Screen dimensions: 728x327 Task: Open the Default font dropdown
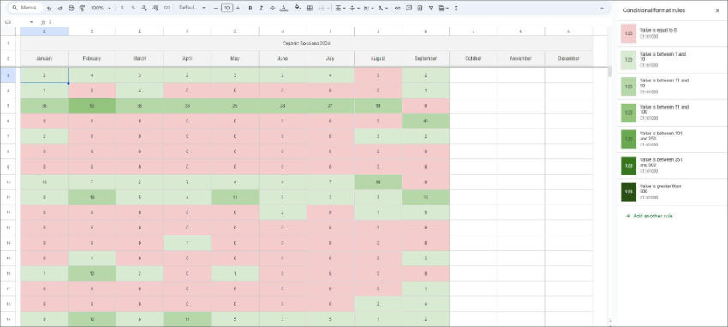(192, 9)
